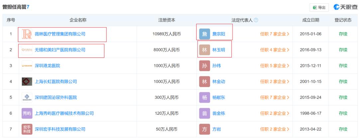This screenshot has height=138, width=359.
Task: Expand 任职 4 家企业 for 林玉明
Action: pyautogui.click(x=275, y=50)
